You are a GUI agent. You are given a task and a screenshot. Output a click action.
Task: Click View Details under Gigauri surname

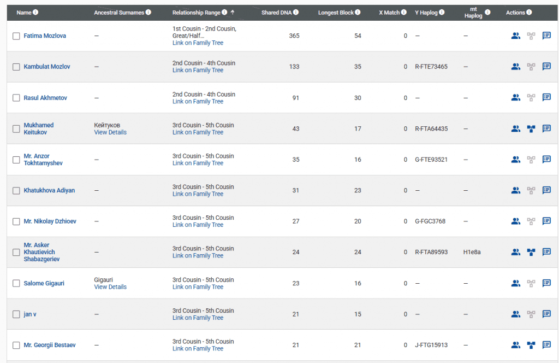point(110,287)
